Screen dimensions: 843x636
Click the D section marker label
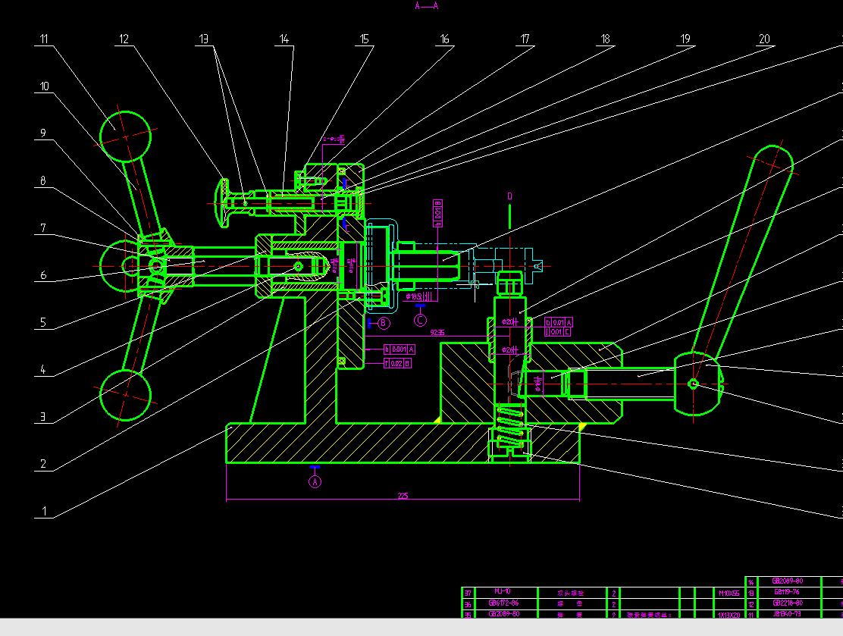point(509,196)
